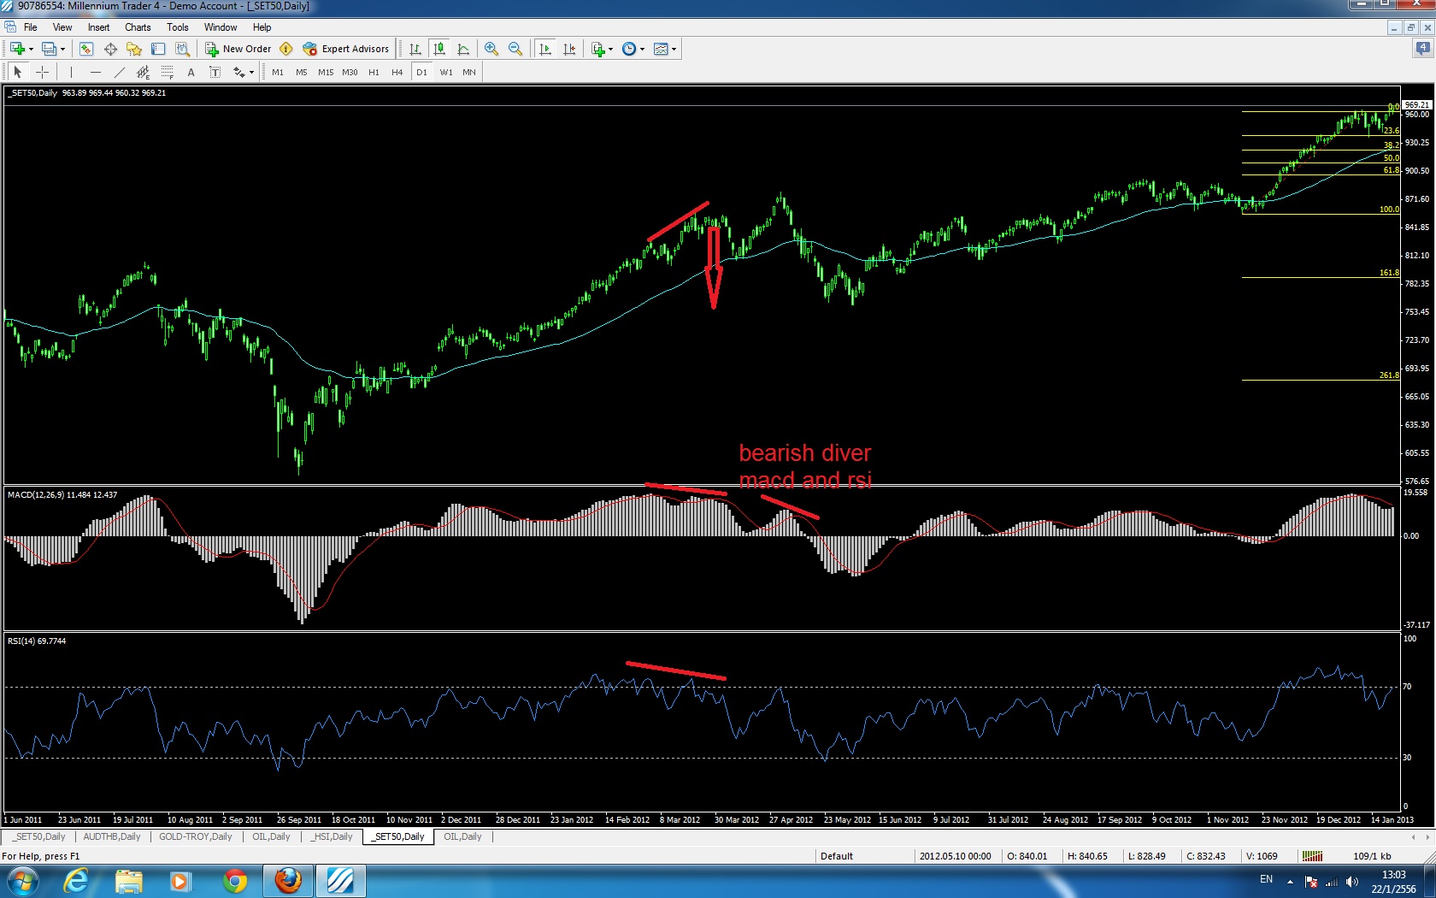Open the Charts menu

pyautogui.click(x=138, y=27)
